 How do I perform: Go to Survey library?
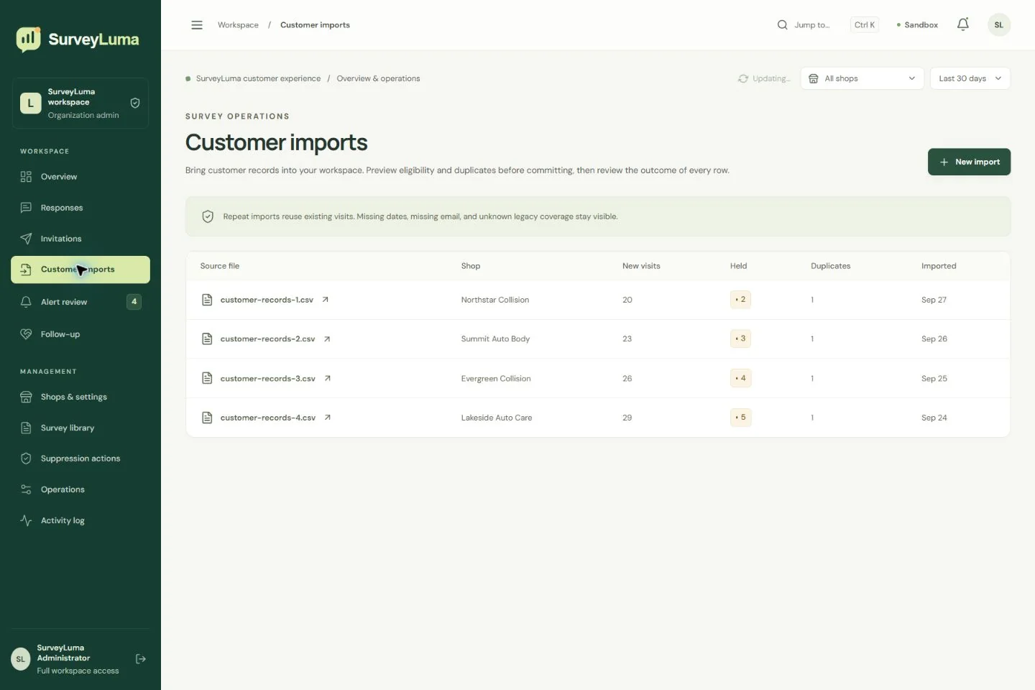click(80, 428)
